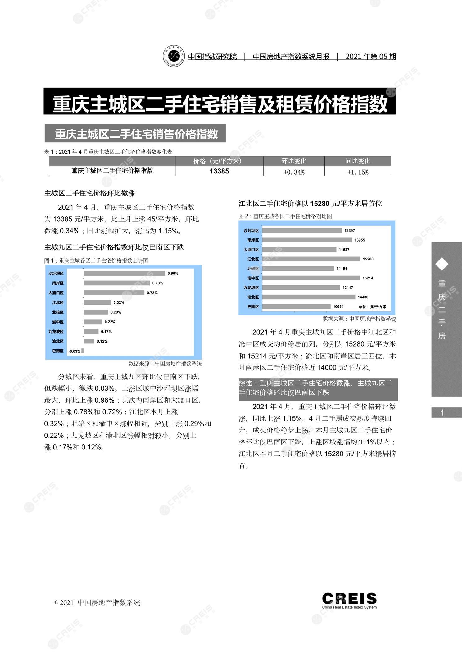Click the 九龙坡区 axis label in Figure 2
Viewport: 462px width, 654px height.
pyautogui.click(x=251, y=288)
